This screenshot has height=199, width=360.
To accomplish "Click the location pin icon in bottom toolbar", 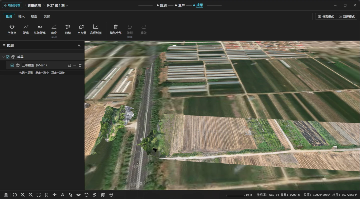I will pyautogui.click(x=111, y=195).
